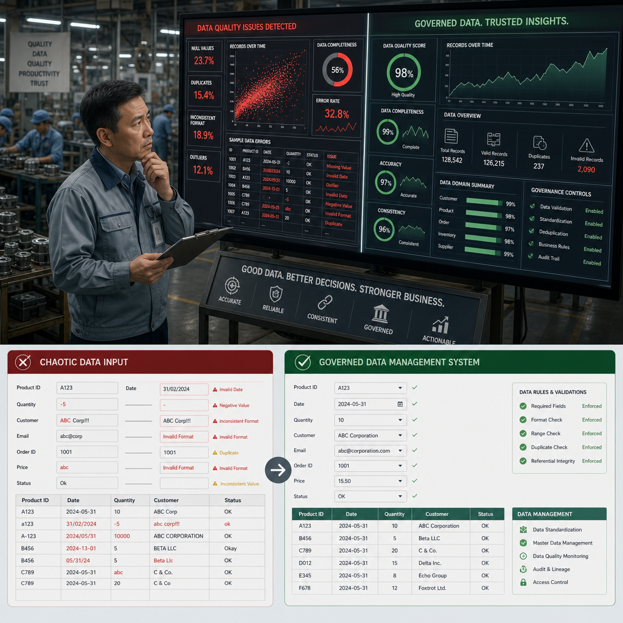Click the Data Quality Monitoring icon
623x623 pixels.
click(x=523, y=556)
